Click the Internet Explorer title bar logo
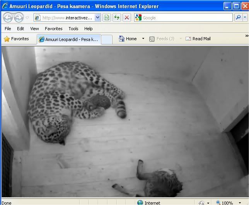The width and height of the screenshot is (249, 205). 5,6
